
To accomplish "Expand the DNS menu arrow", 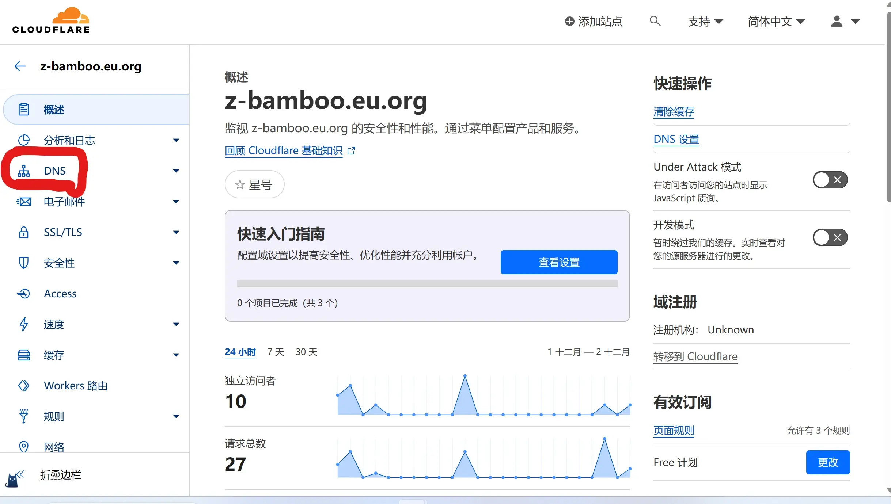I will [x=176, y=171].
